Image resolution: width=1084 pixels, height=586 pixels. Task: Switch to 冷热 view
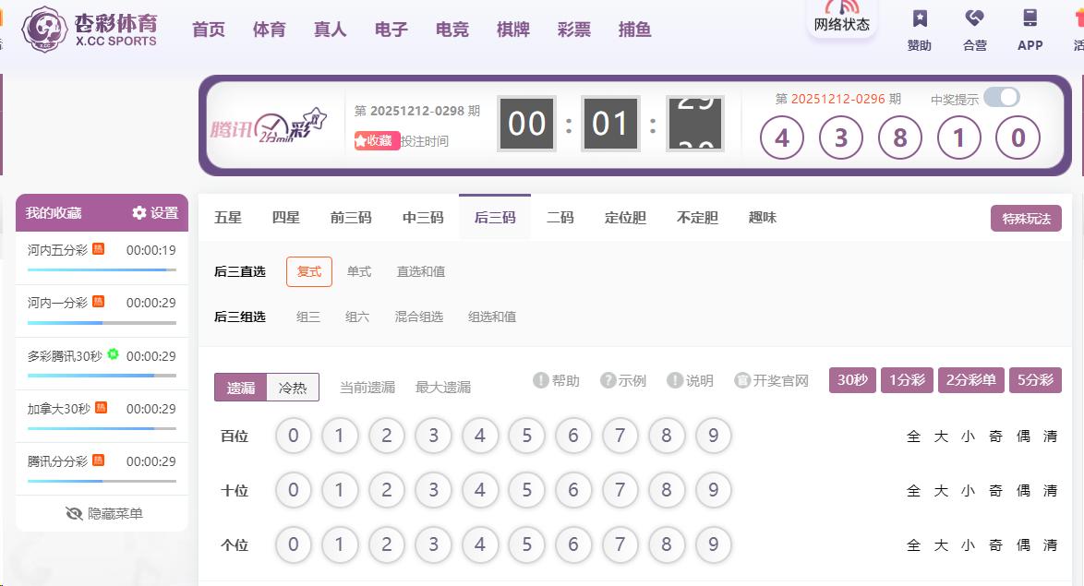[x=293, y=388]
